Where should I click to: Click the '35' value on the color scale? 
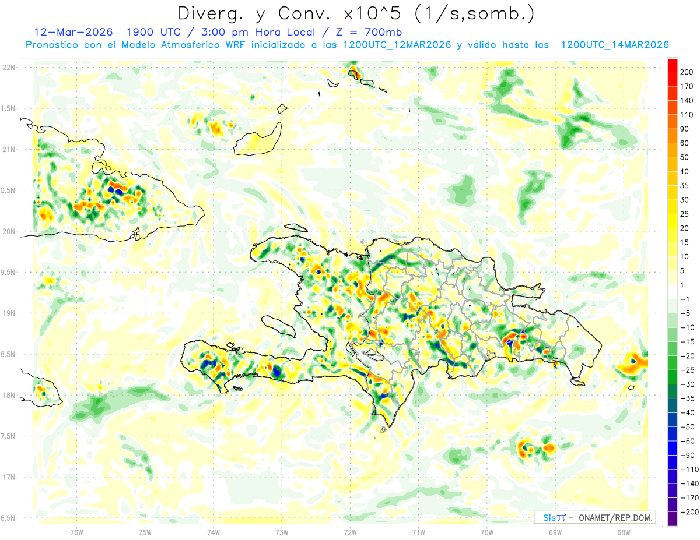tap(685, 186)
